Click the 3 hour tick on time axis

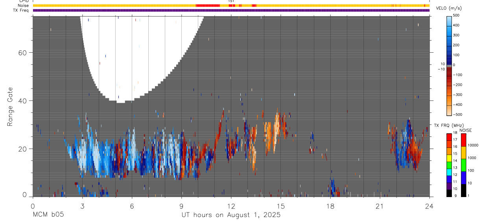click(x=82, y=206)
